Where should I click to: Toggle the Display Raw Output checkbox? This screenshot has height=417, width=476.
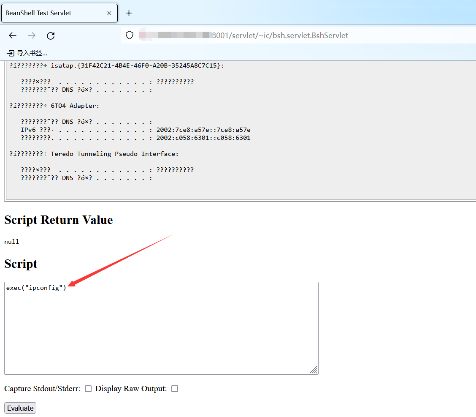(x=175, y=389)
